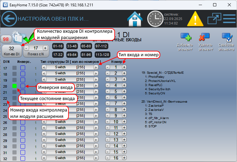Click the 32 Кол-во DI button
This screenshot has height=162, width=237.
point(11,50)
